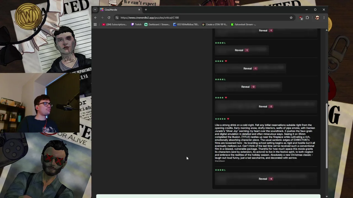Viewport: 353px width, 198px height.
Task: Bookmark this page with the star icon
Action: 291,18
